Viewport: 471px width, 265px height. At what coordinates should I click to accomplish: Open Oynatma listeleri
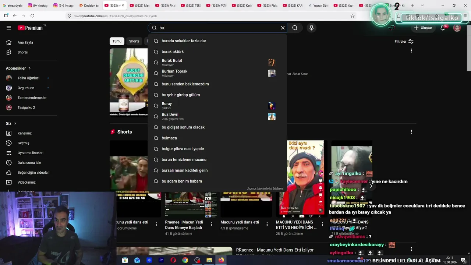click(30, 153)
